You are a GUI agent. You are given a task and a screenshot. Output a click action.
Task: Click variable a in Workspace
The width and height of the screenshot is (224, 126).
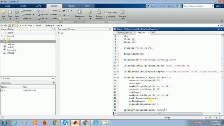coord(4,90)
